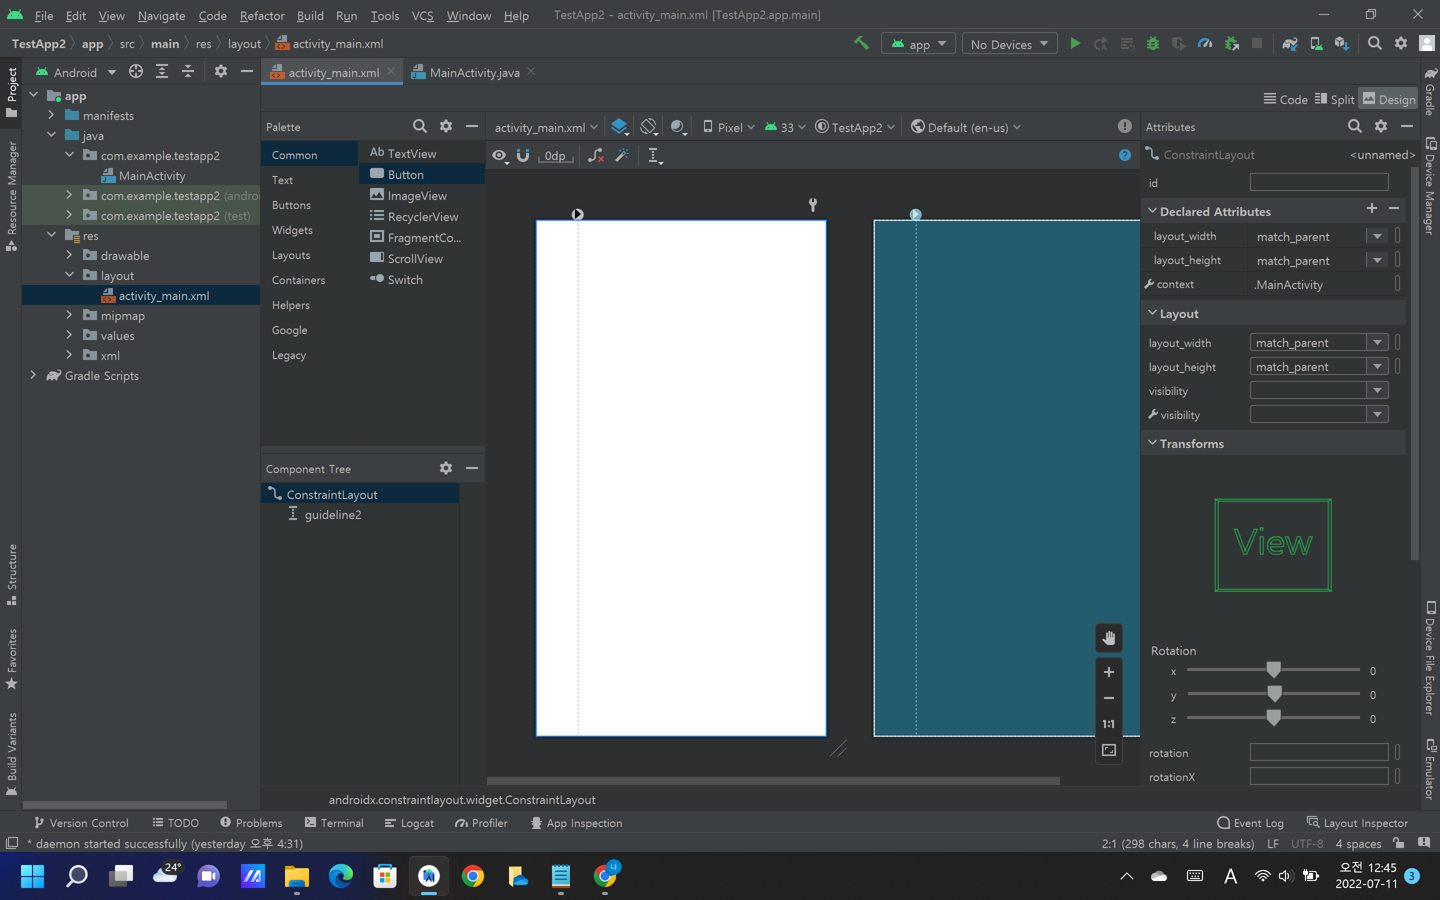Screen dimensions: 1440x900
Task: Click the Clear All Constraints icon
Action: pyautogui.click(x=595, y=155)
